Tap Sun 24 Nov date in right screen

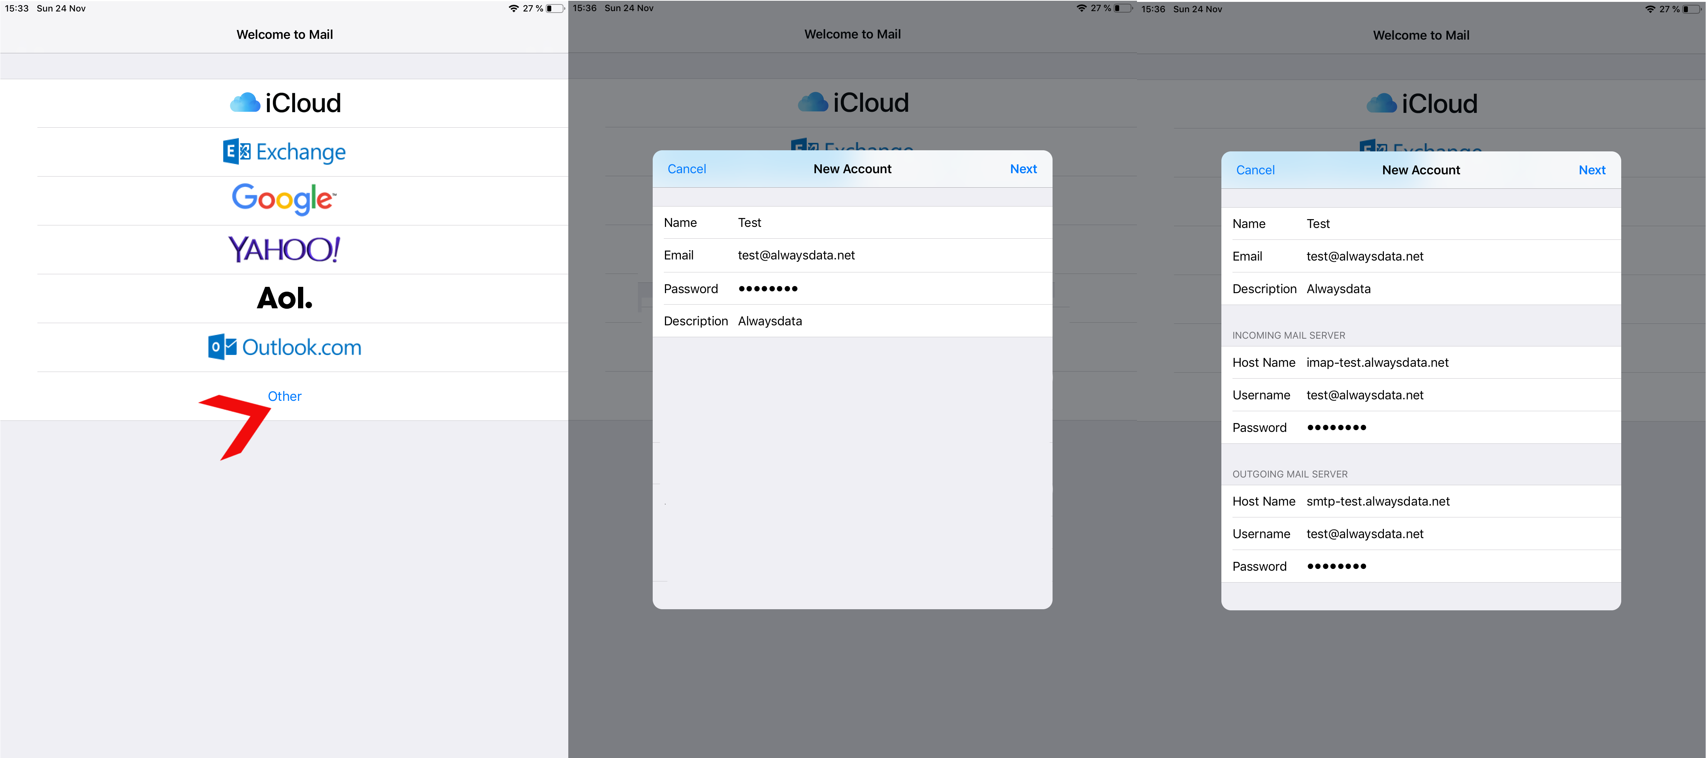point(1197,9)
